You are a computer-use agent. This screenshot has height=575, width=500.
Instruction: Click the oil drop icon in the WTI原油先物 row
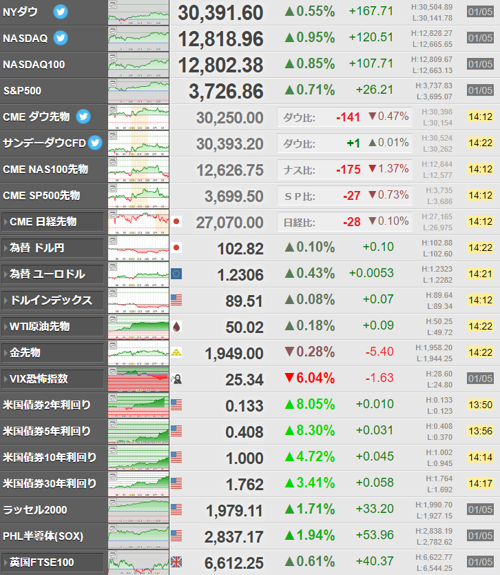tap(176, 326)
